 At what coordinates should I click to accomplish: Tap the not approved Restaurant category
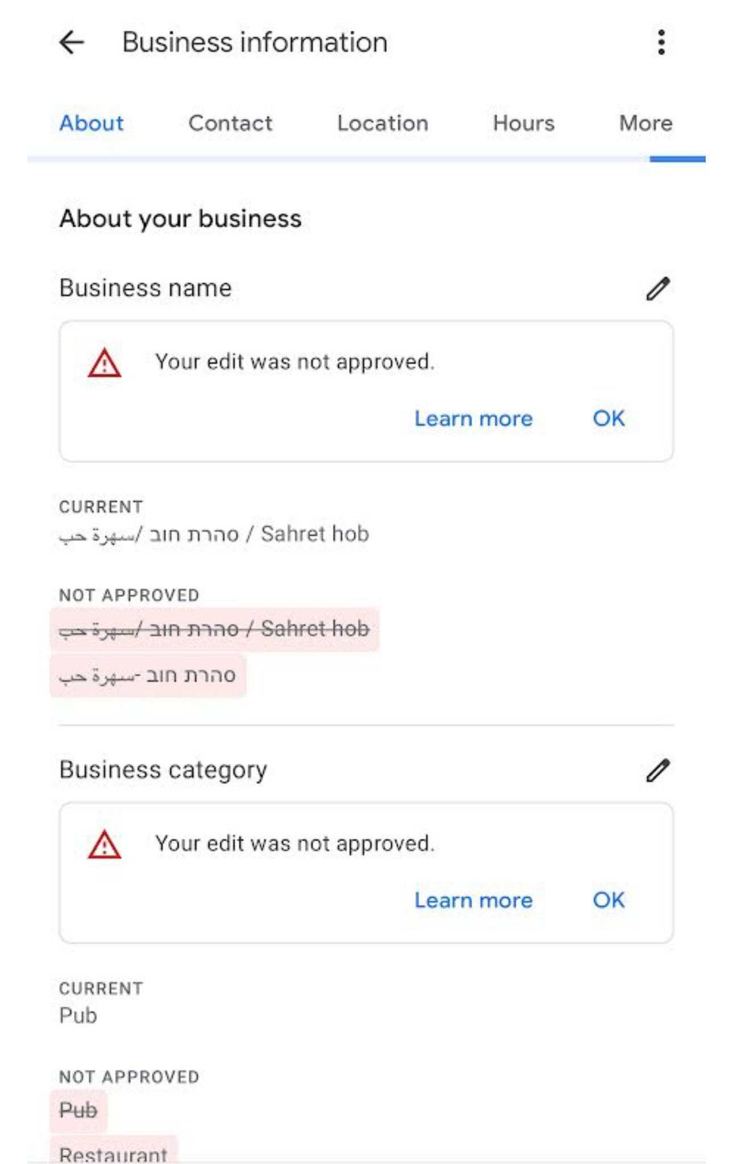pyautogui.click(x=114, y=1153)
